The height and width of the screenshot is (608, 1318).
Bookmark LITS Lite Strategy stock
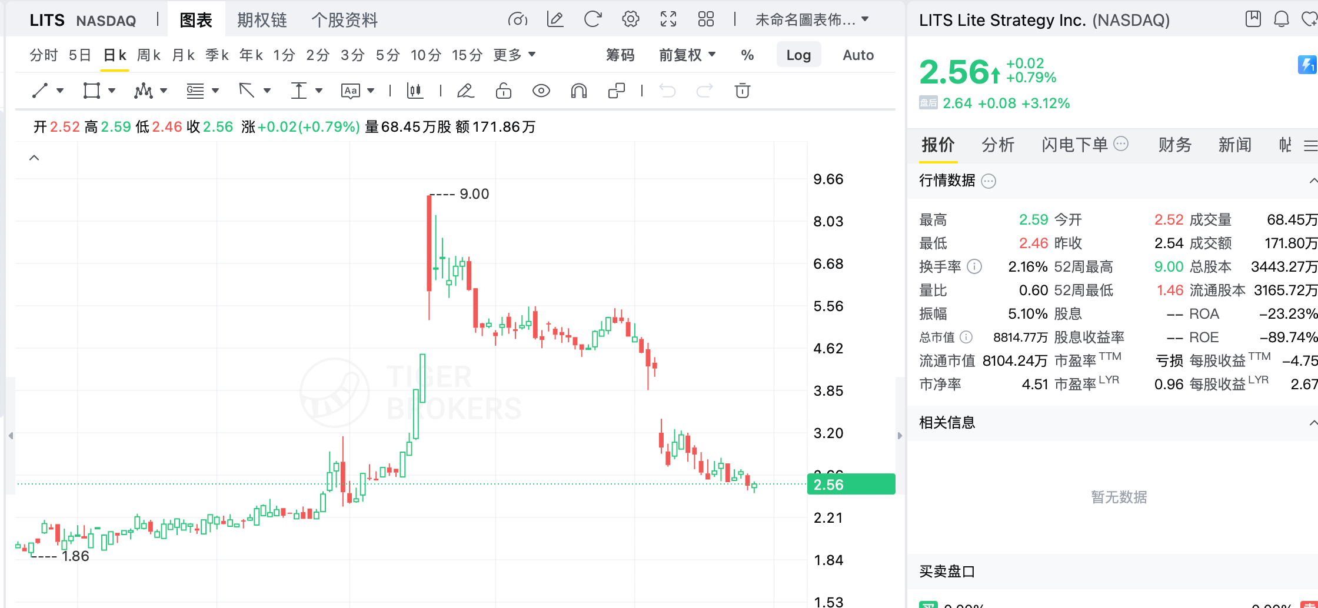[x=1253, y=19]
